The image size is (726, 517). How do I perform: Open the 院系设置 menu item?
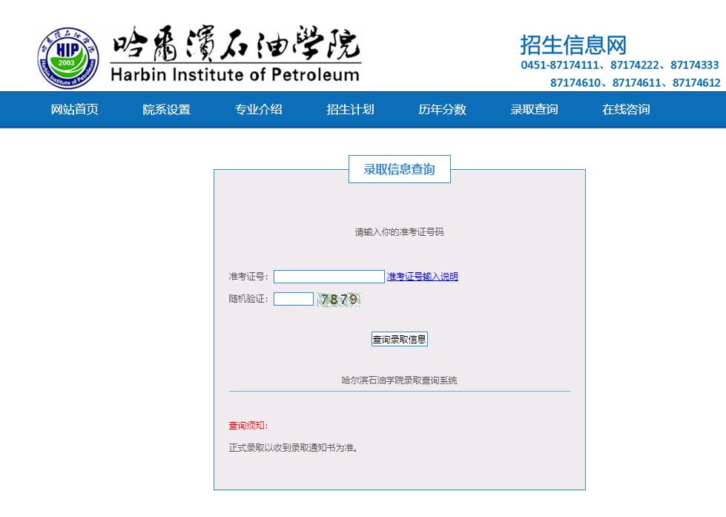tap(166, 109)
